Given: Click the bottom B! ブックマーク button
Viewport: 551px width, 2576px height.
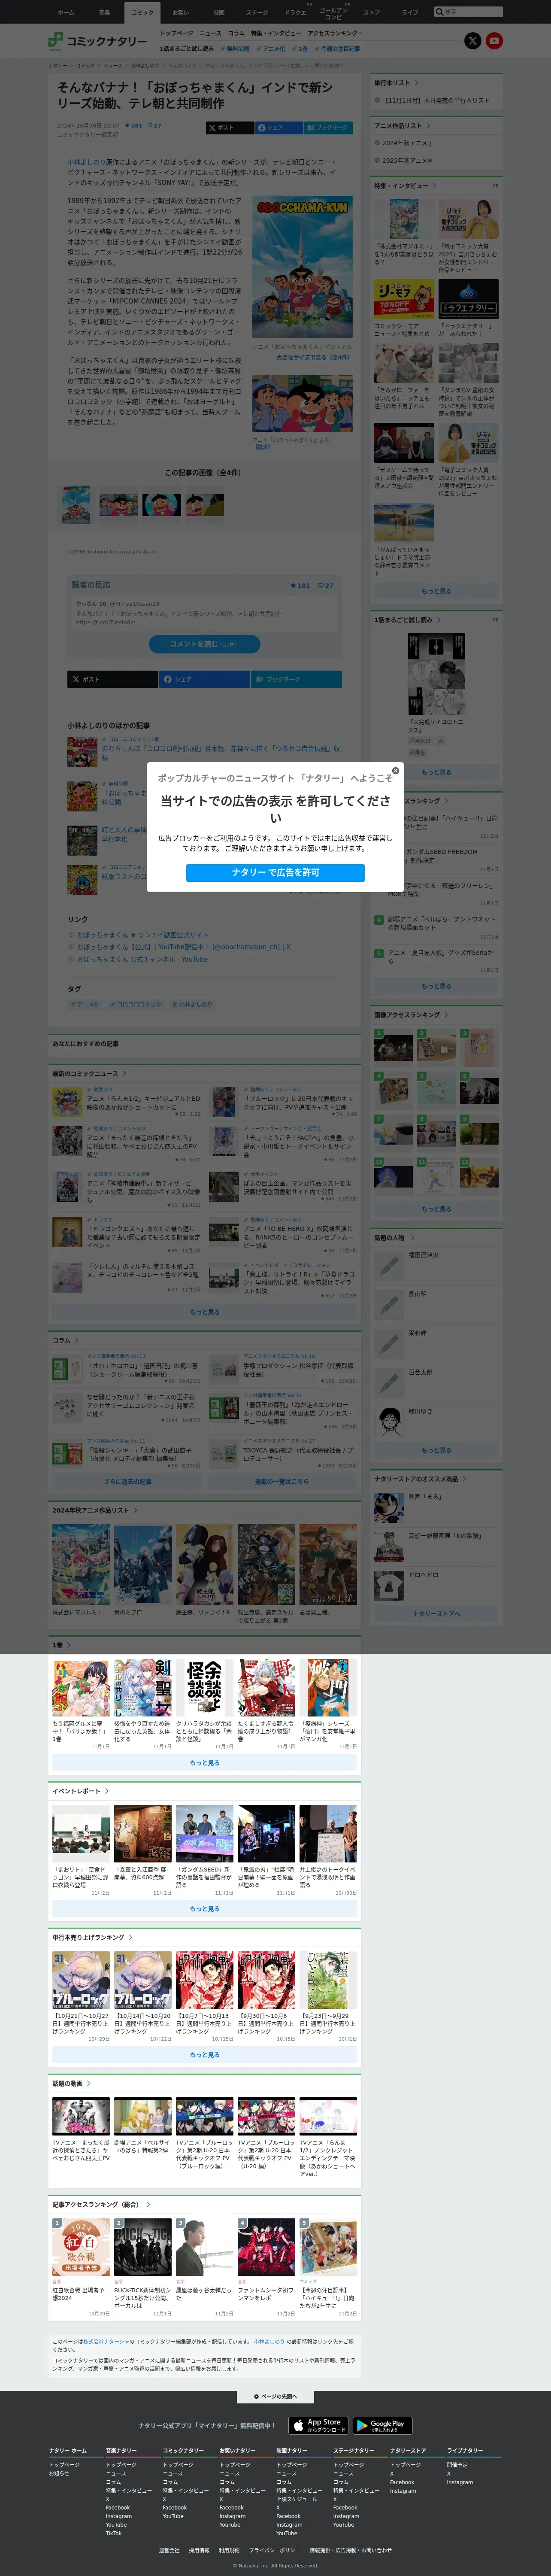Looking at the screenshot, I should click(x=297, y=679).
